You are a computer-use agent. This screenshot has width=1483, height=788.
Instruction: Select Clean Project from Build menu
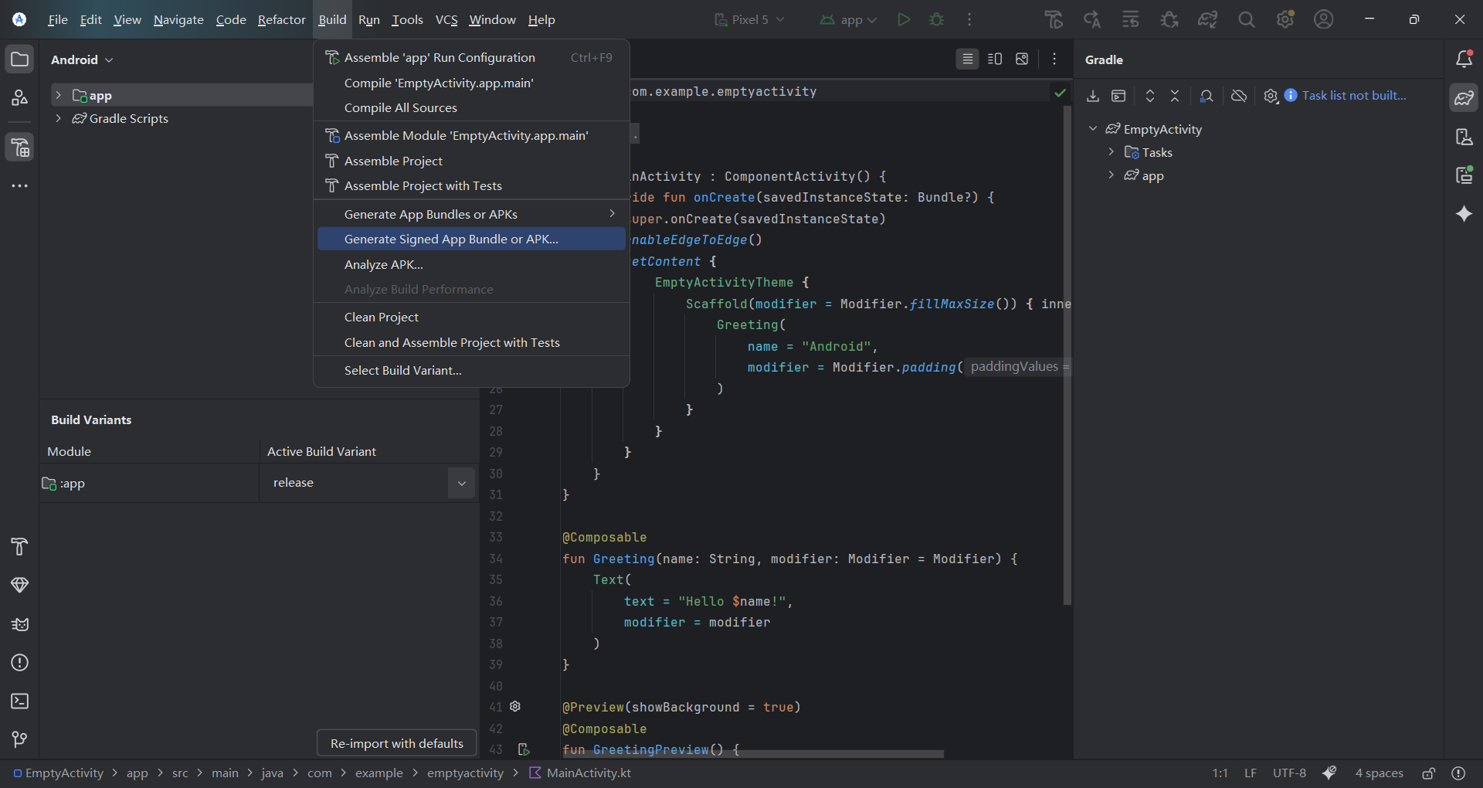click(382, 317)
